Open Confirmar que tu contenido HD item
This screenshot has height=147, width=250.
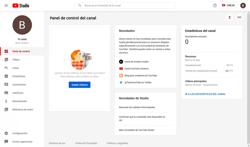(142, 119)
